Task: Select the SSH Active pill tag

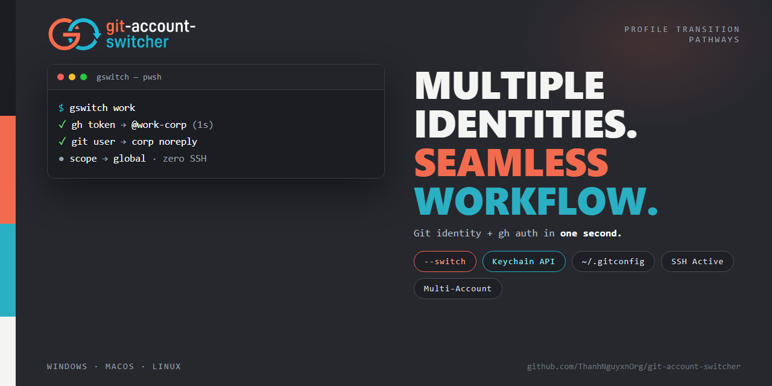Action: tap(697, 261)
